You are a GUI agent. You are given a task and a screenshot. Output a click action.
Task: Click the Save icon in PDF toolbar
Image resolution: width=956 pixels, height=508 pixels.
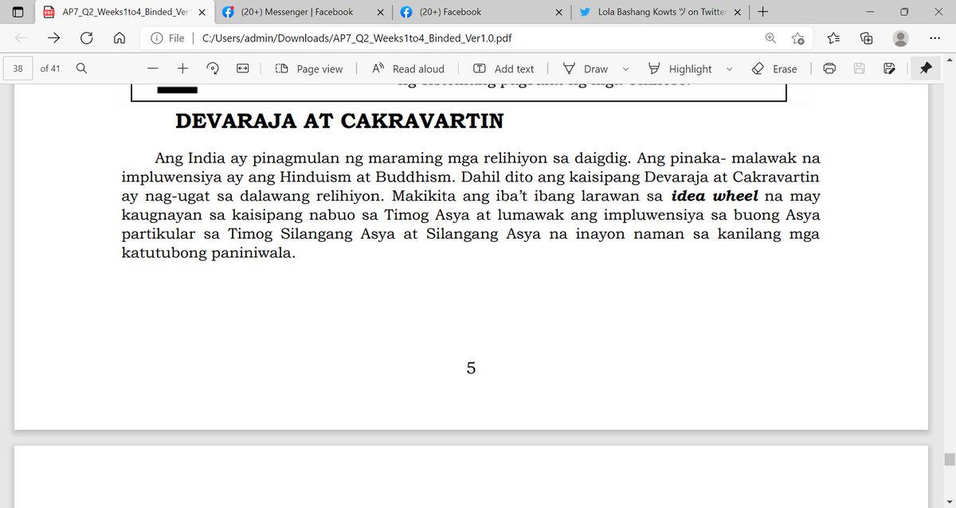860,68
